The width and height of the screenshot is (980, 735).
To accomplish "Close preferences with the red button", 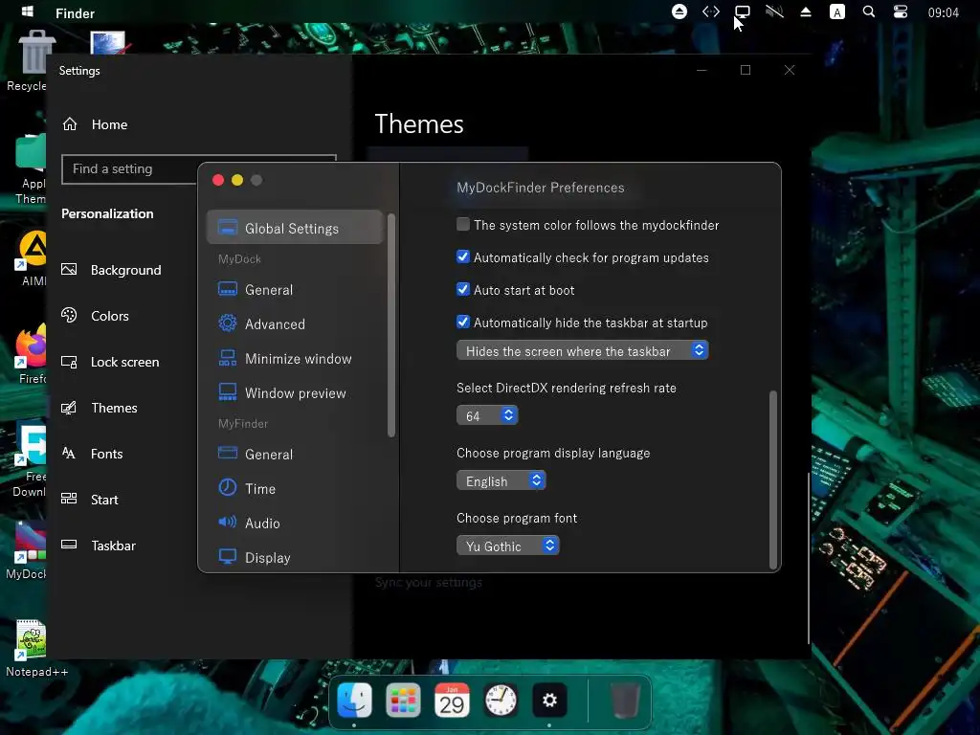I will (218, 180).
